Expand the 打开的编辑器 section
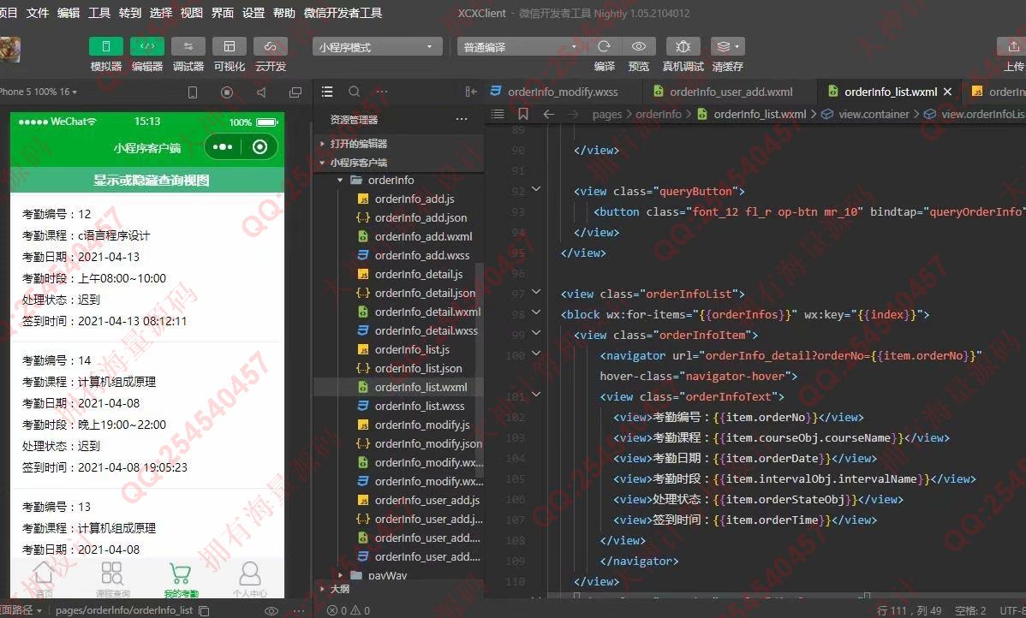 (x=359, y=143)
